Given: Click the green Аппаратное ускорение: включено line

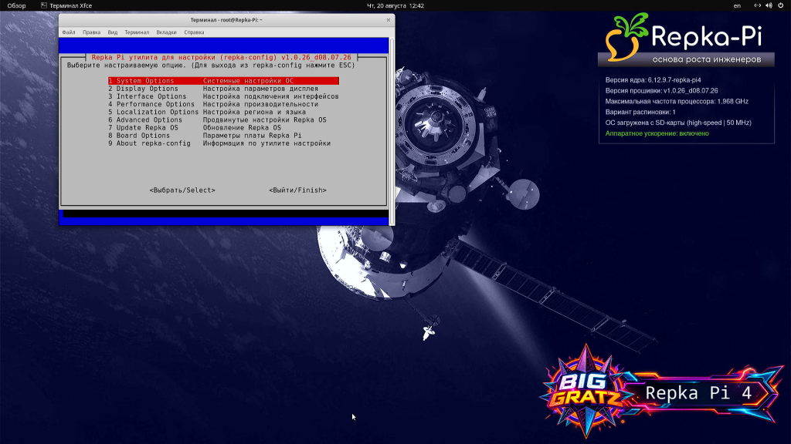Looking at the screenshot, I should (x=657, y=133).
